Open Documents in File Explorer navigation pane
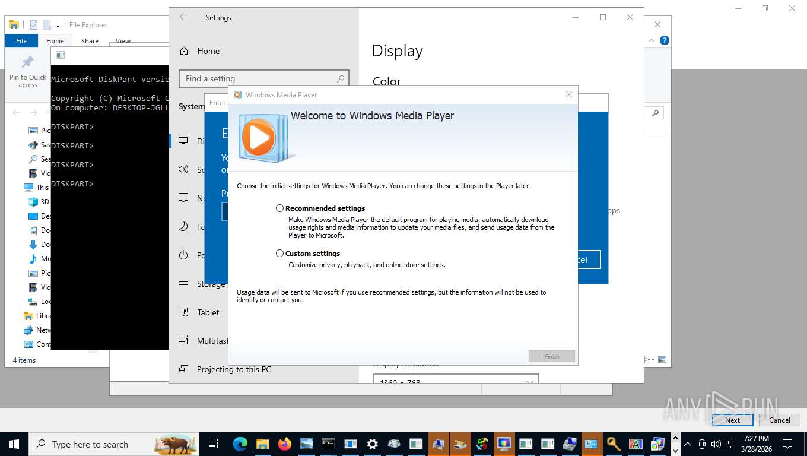Image resolution: width=807 pixels, height=456 pixels. point(39,230)
